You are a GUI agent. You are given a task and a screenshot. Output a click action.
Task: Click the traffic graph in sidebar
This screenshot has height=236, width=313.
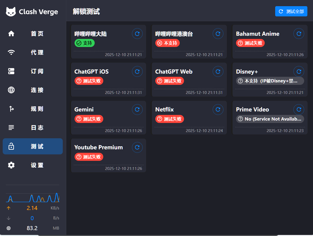(32, 197)
